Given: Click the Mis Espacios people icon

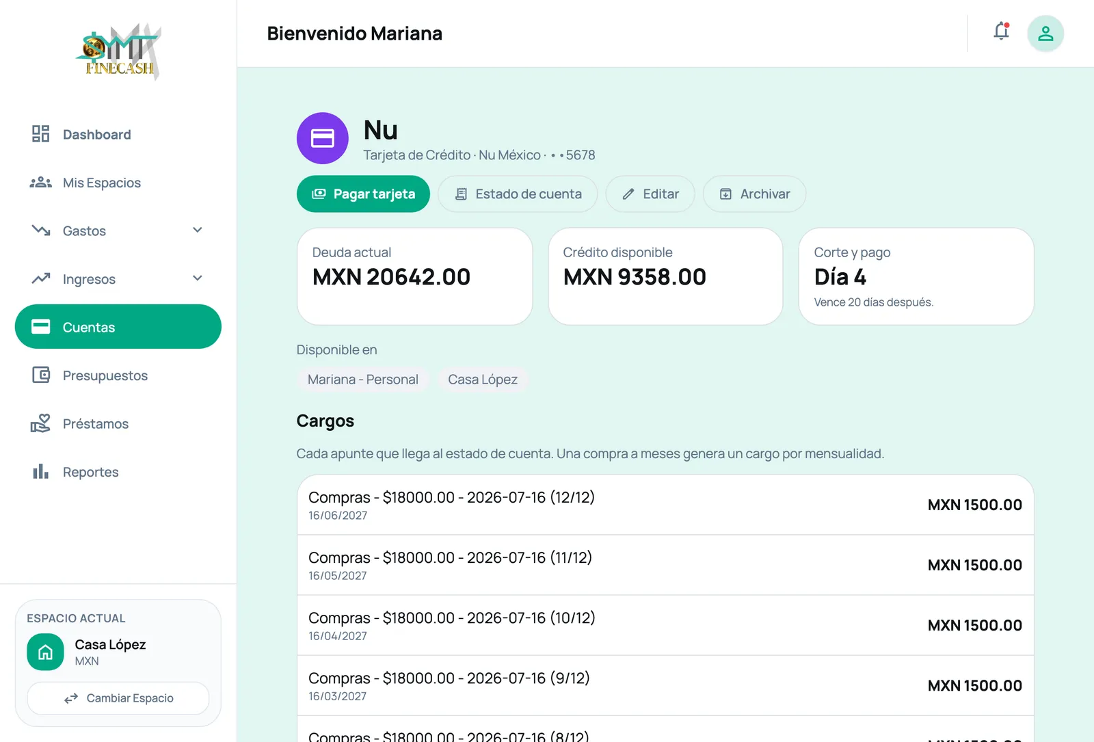Looking at the screenshot, I should coord(41,183).
